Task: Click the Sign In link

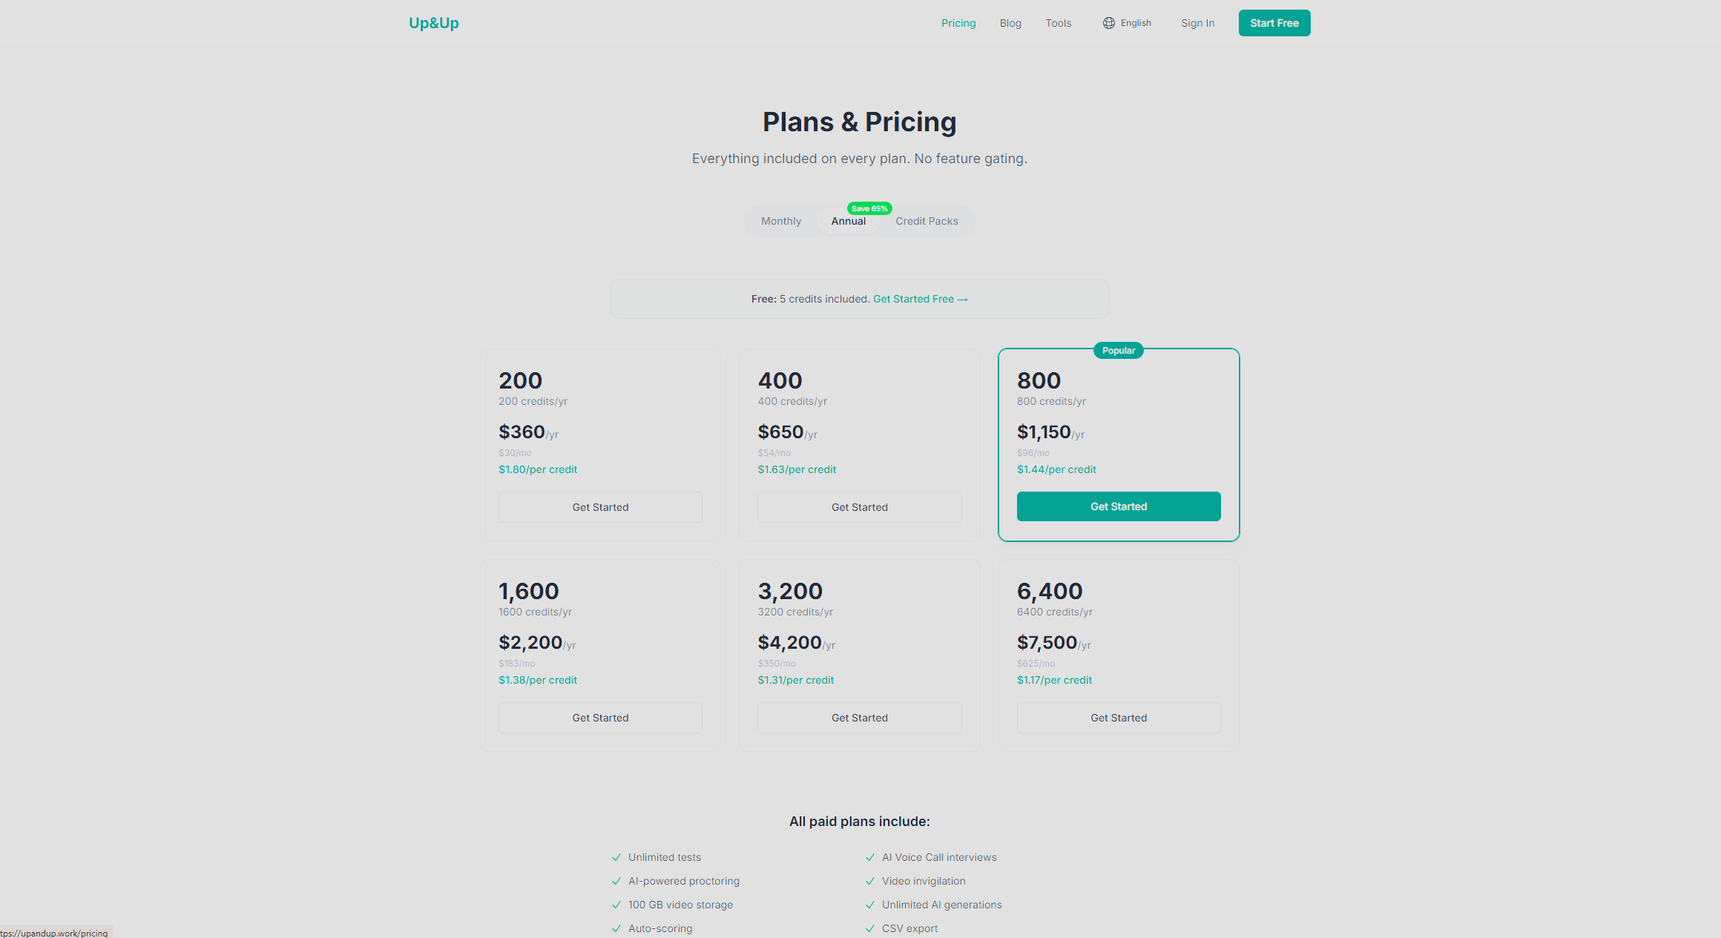Action: point(1197,23)
